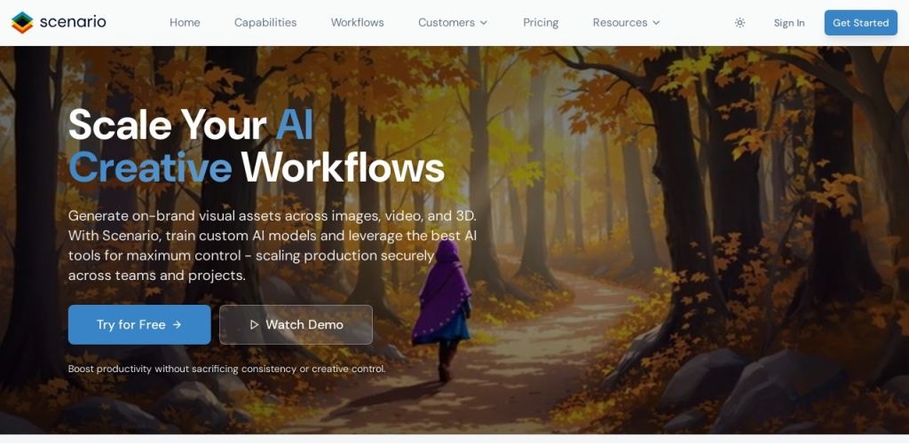Go to the Home page
909x443 pixels.
185,22
